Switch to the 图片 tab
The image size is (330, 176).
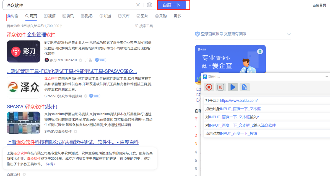click(142, 16)
